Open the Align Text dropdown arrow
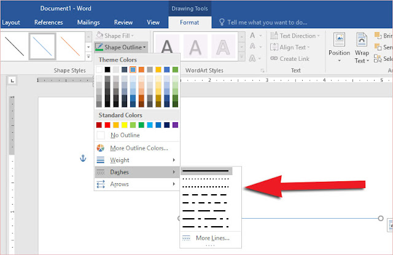This screenshot has width=393, height=255. 308,47
